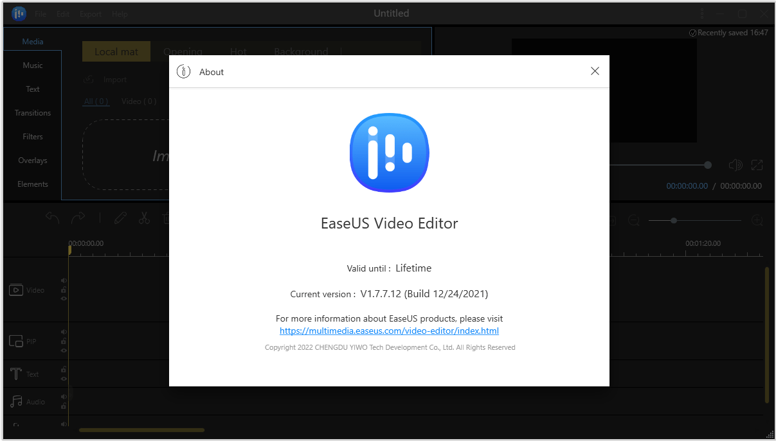Select the pencil Edit tool
This screenshot has width=776, height=441.
[120, 218]
